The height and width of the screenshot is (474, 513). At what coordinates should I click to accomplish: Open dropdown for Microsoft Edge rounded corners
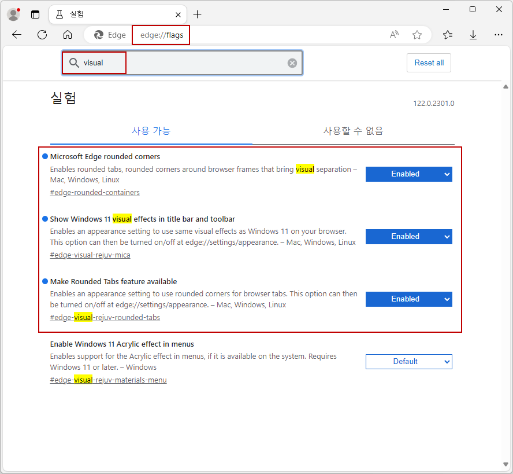pyautogui.click(x=409, y=174)
